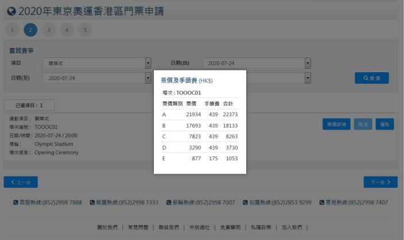
Task: Click the 票價及手續費 (HK$) popup title
Action: (x=187, y=81)
